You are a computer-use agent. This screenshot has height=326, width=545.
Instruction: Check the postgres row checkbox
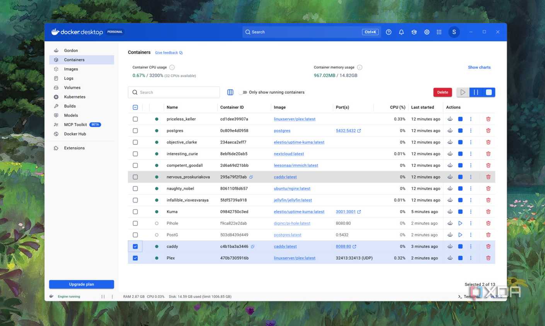click(135, 131)
